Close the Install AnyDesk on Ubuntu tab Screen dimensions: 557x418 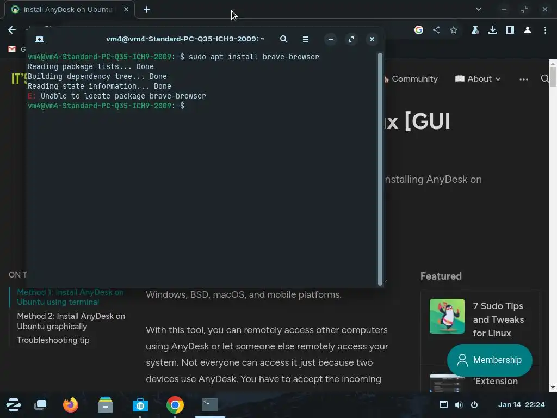[126, 10]
